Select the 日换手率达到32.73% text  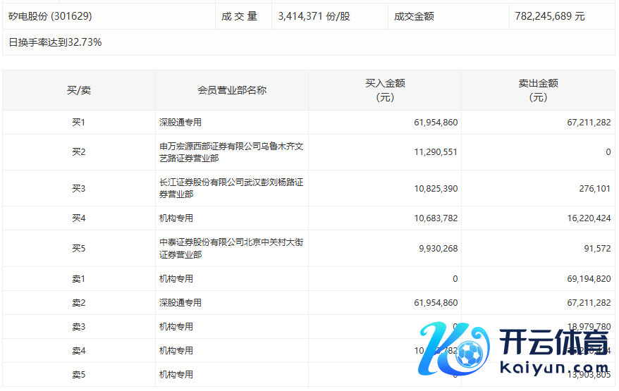55,42
